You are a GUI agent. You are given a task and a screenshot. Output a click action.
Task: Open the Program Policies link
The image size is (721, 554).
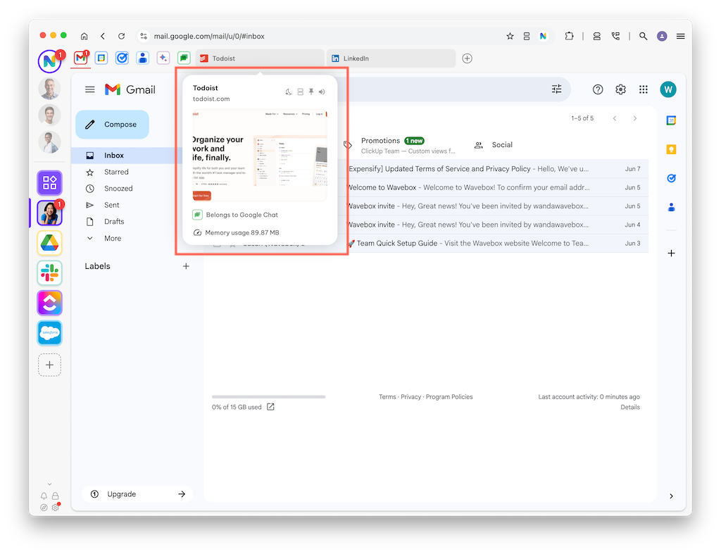tap(449, 397)
